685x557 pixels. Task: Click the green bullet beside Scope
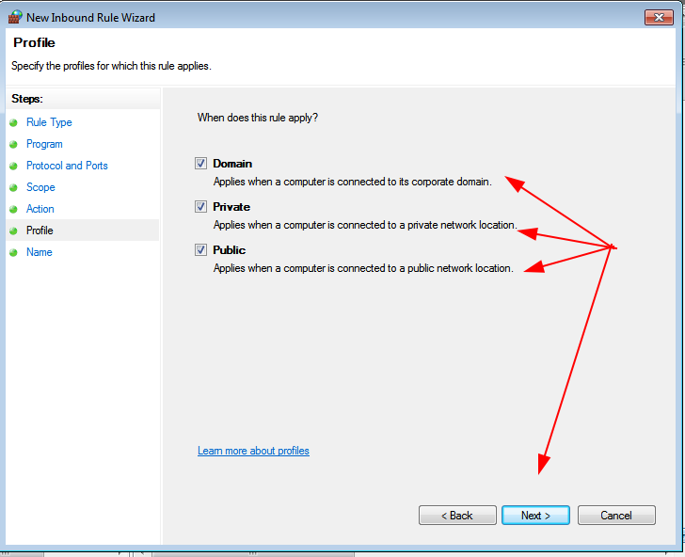pyautogui.click(x=13, y=188)
